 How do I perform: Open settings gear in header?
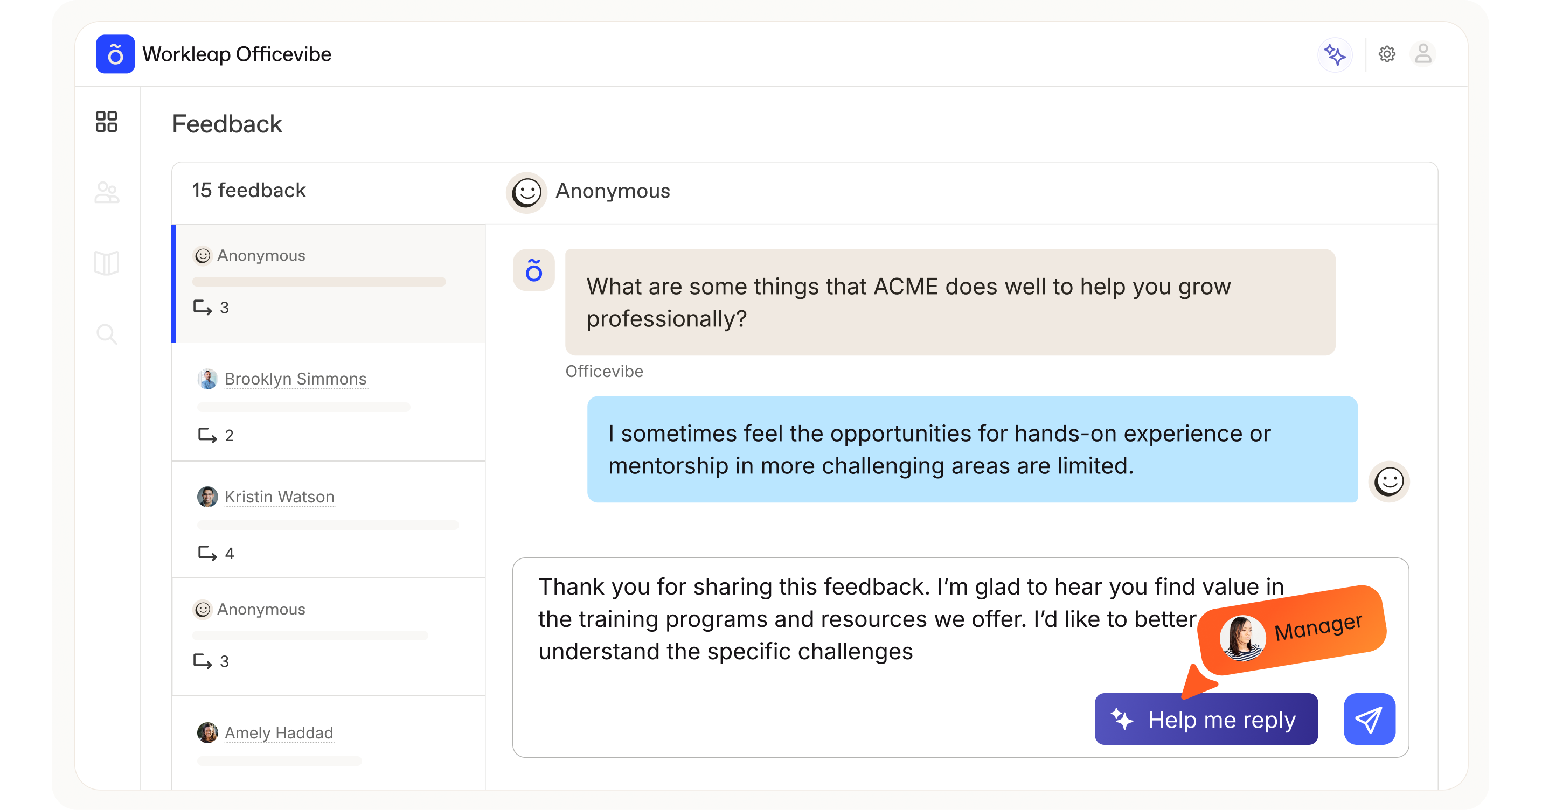point(1386,54)
